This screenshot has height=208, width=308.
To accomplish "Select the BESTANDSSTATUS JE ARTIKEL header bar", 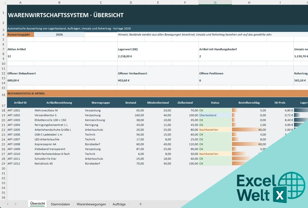I will click(157, 93).
